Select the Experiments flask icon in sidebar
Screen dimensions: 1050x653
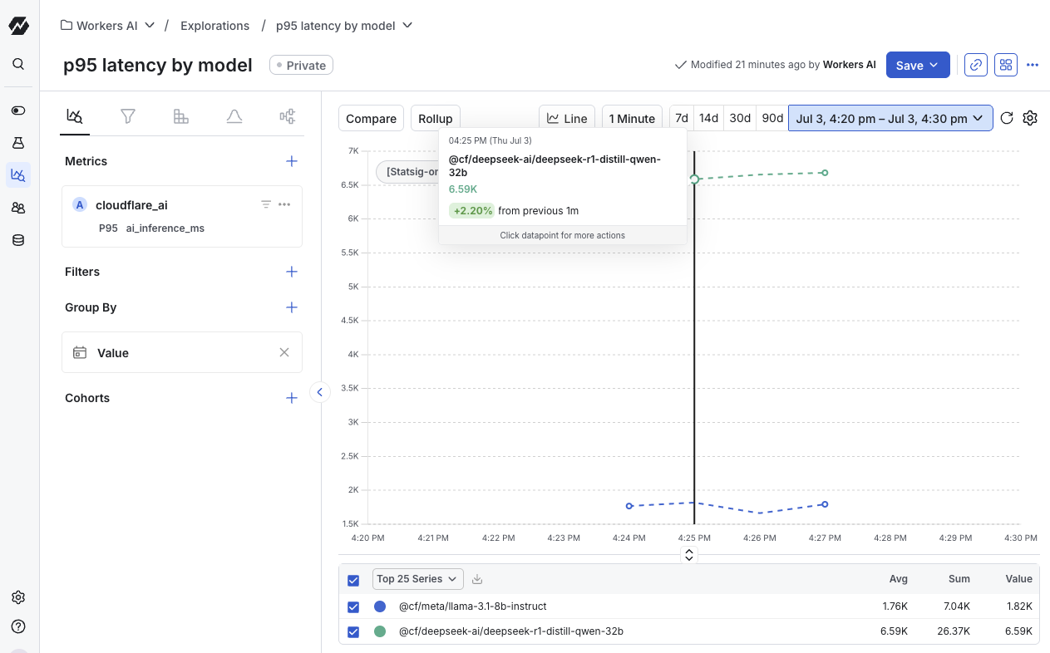(x=17, y=142)
